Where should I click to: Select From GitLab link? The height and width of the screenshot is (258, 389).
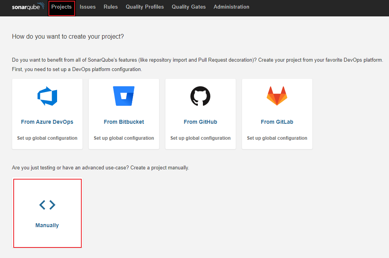point(277,122)
